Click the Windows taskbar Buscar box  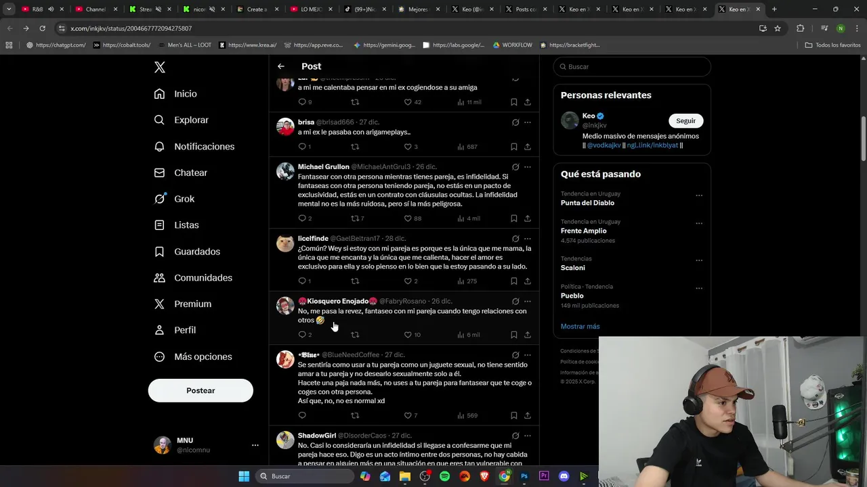(x=305, y=476)
